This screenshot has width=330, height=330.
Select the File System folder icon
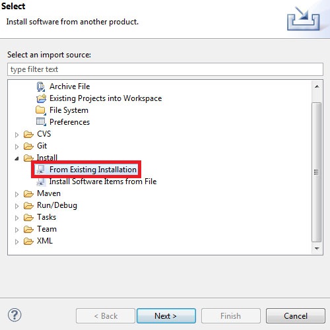tap(41, 110)
